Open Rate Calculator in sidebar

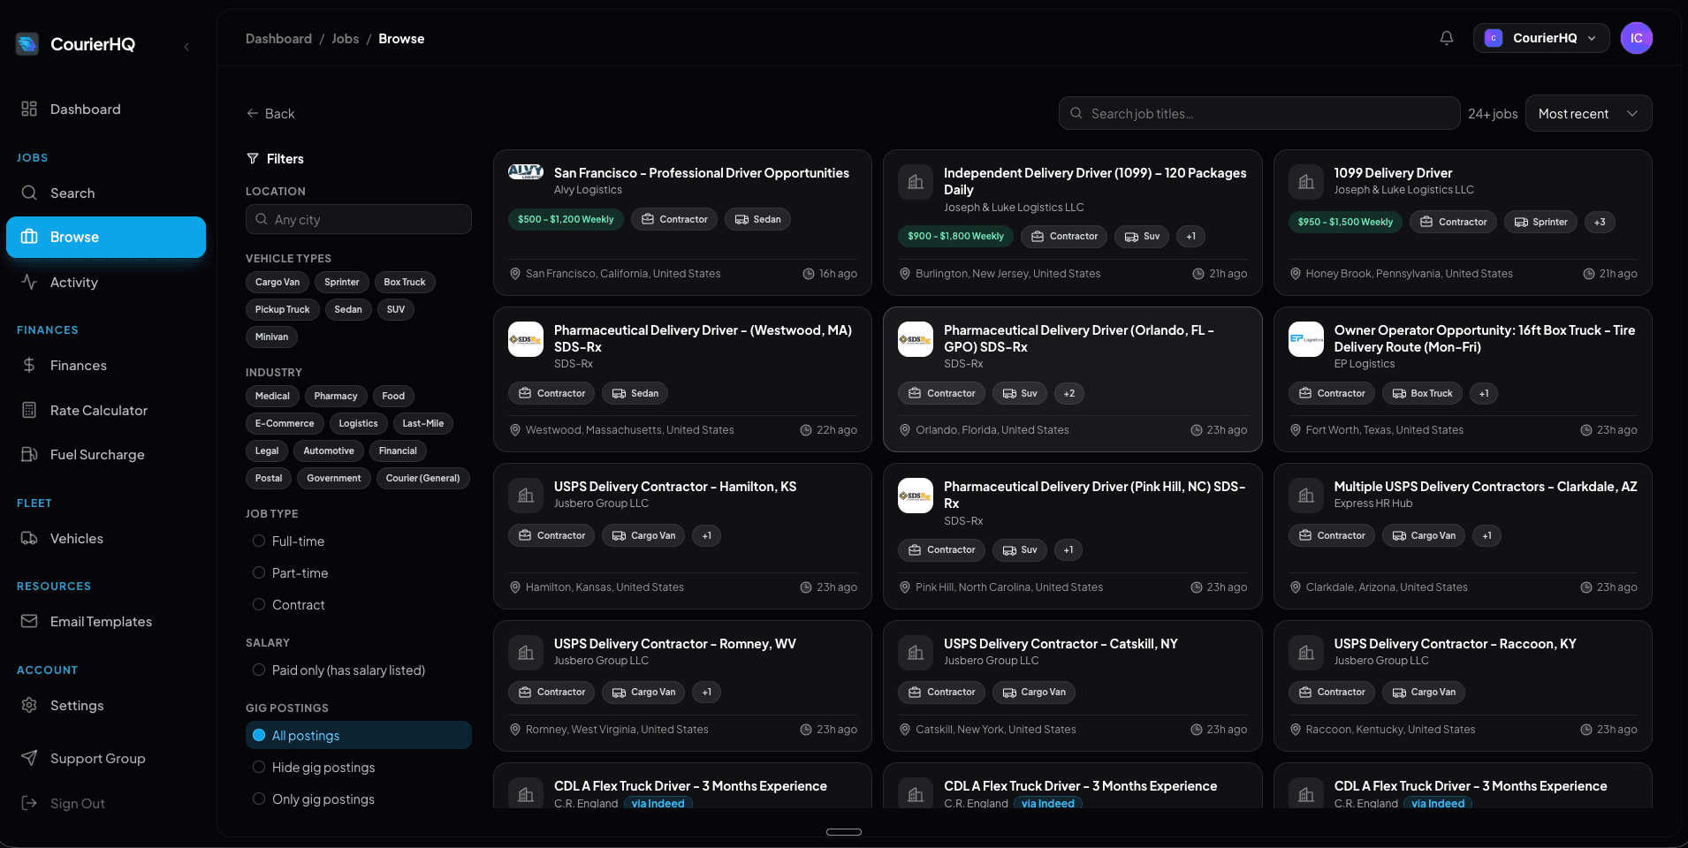point(106,410)
